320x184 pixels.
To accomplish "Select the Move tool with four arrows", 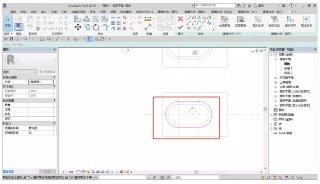I will pyautogui.click(x=78, y=27).
